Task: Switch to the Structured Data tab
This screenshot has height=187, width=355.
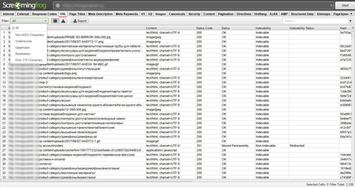Action: point(302,14)
